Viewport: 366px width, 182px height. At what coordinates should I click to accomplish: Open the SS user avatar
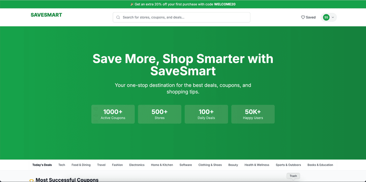[326, 17]
